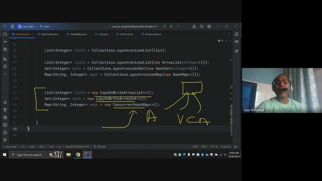Click Ajay's webcam video thumbnail

point(282,90)
